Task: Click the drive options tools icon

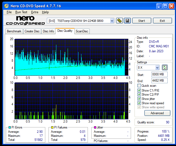Action: (x=119, y=21)
